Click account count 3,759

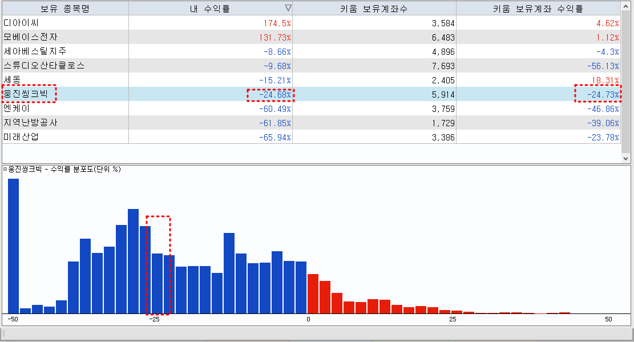[443, 109]
